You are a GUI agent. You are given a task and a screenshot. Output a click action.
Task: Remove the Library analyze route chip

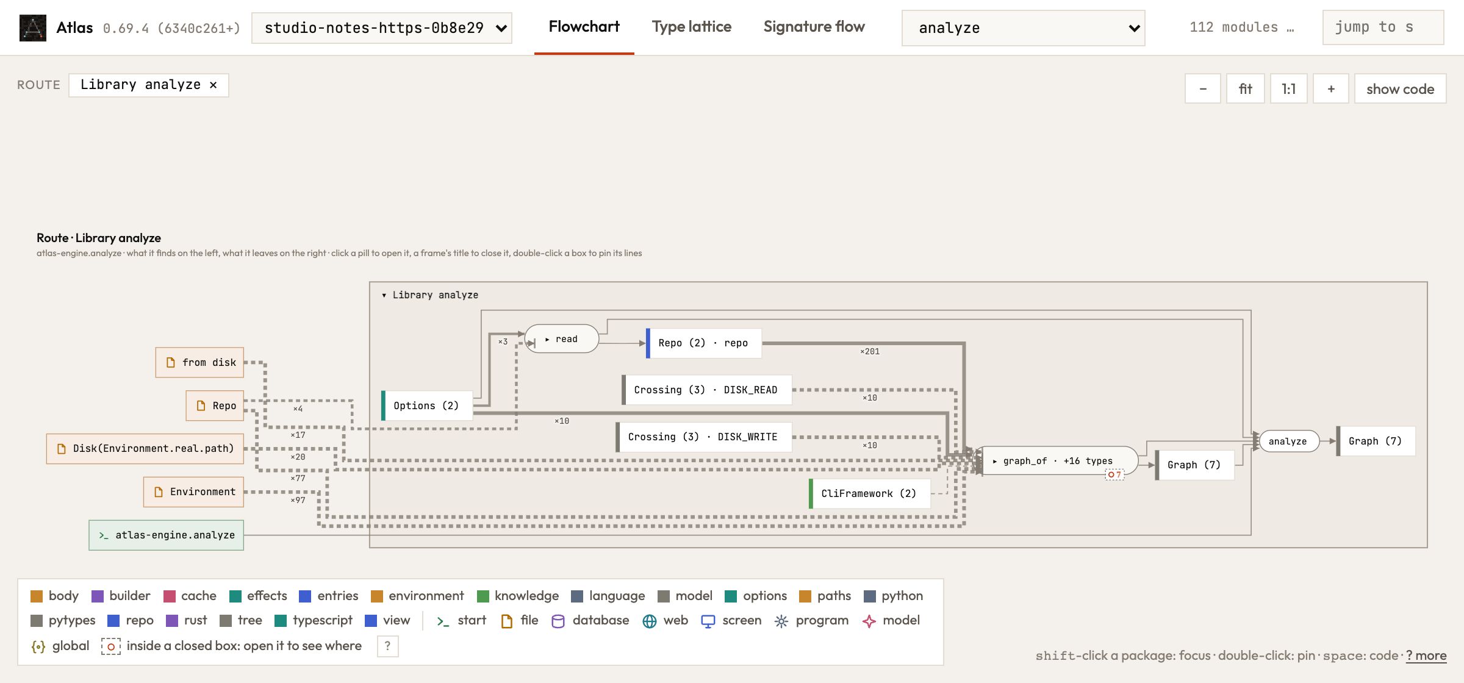213,85
